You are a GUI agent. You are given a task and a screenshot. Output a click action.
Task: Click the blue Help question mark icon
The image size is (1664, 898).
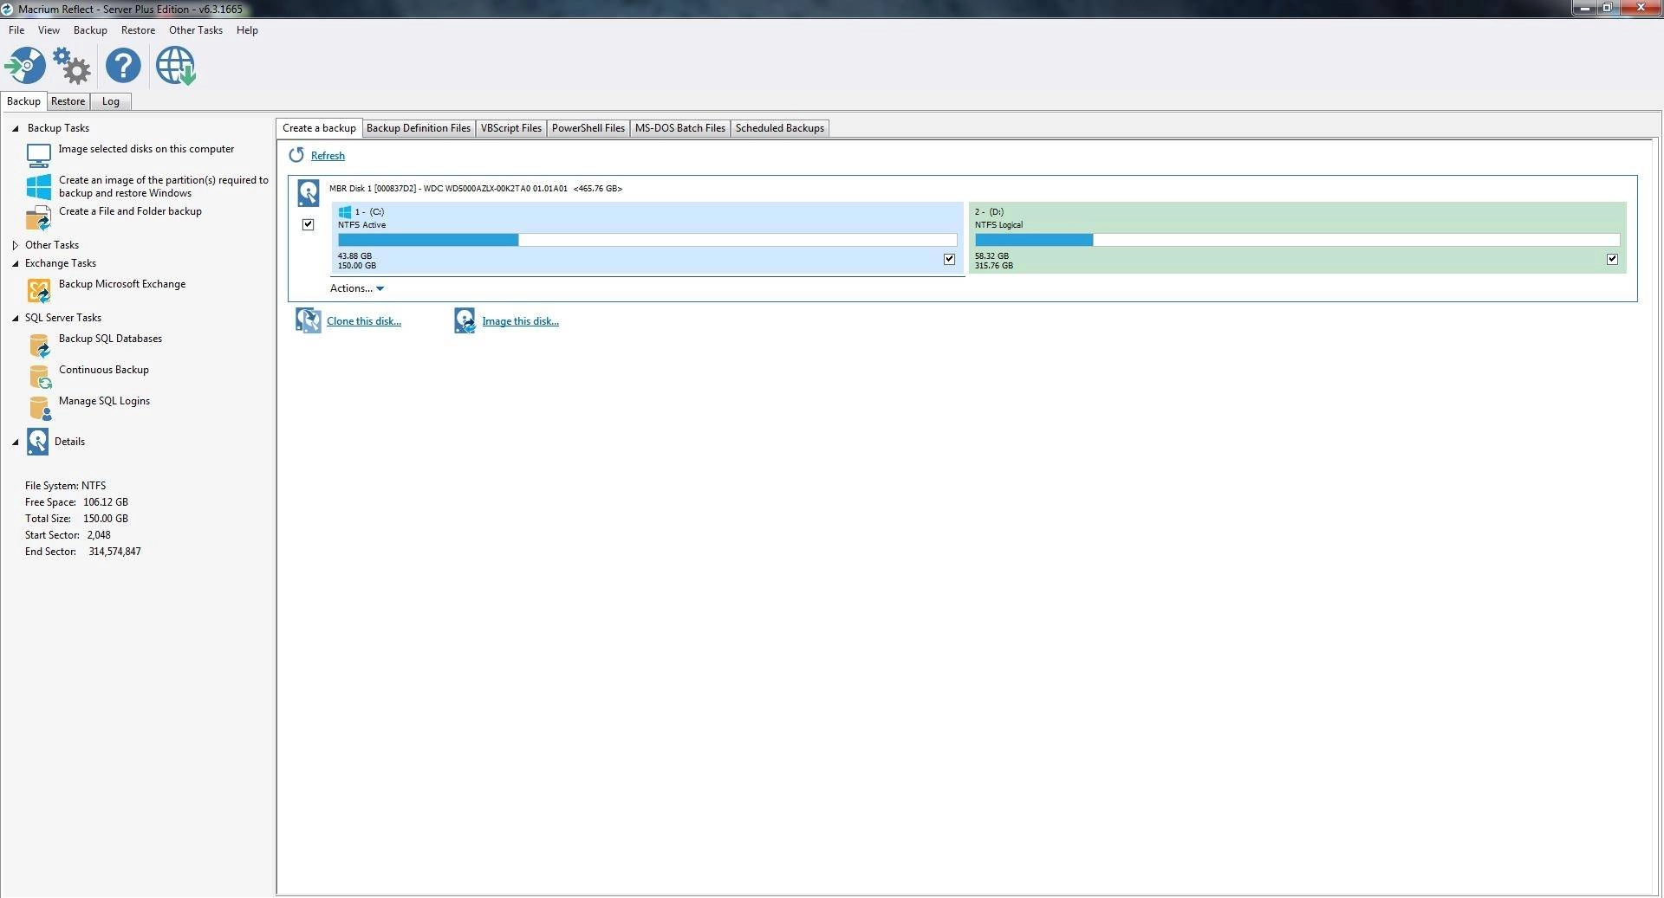[123, 66]
